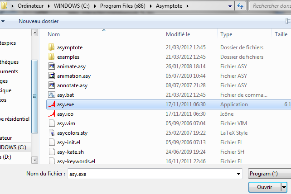Select the red asy.exe icon
Screen dimensions: 291x194
click(x=52, y=104)
